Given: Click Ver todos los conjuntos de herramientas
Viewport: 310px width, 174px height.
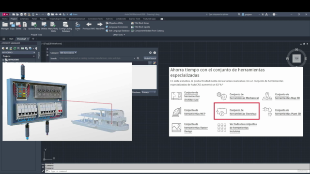Looking at the screenshot, I should pyautogui.click(x=243, y=128).
